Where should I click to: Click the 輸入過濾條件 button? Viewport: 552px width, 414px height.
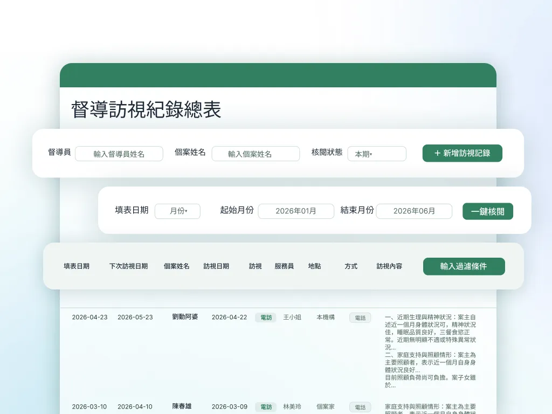point(464,266)
